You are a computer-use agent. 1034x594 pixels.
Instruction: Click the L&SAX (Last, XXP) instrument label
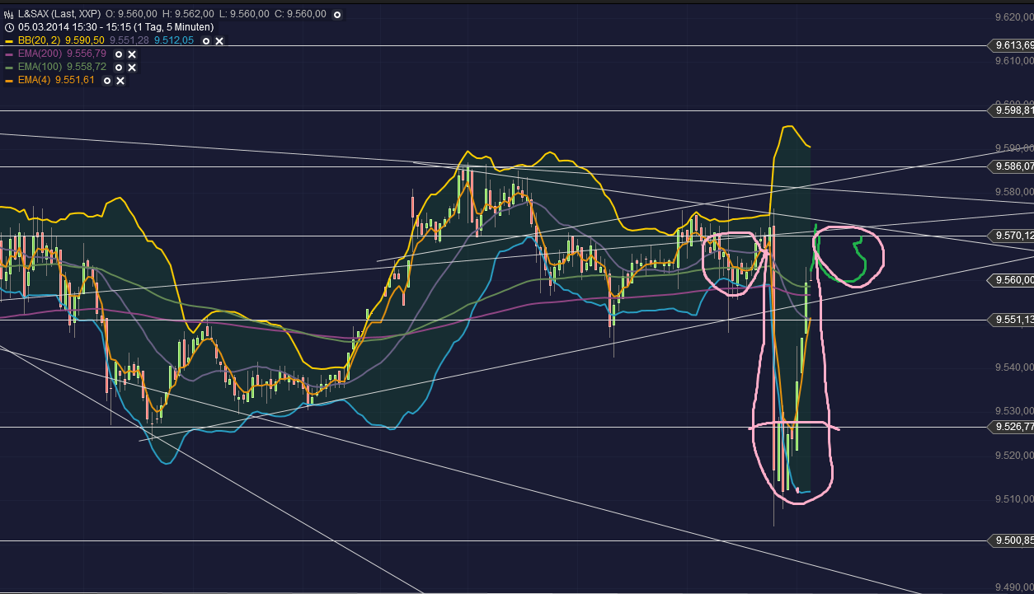pos(59,15)
